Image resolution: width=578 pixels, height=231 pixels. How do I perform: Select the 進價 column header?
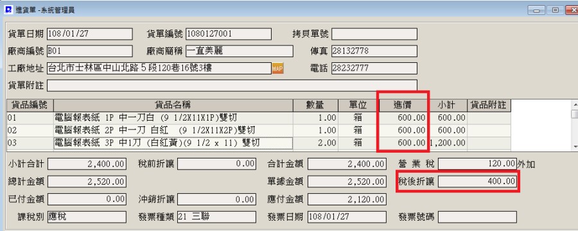(403, 105)
